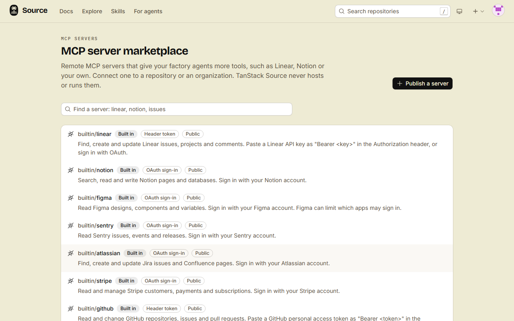Click the magnifier icon in Search repositories
The width and height of the screenshot is (514, 321).
[342, 11]
